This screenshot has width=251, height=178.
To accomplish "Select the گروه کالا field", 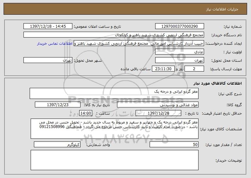I will pyautogui.click(x=158, y=105).
